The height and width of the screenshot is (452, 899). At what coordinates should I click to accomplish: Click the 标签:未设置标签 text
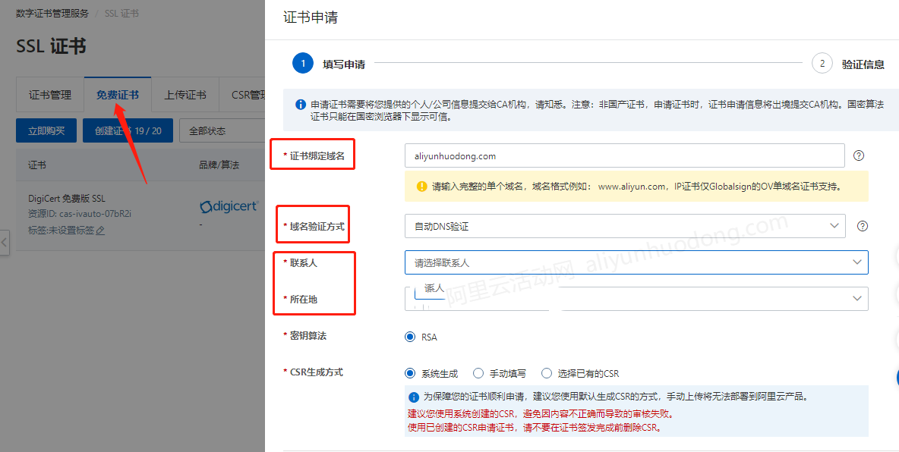point(62,231)
